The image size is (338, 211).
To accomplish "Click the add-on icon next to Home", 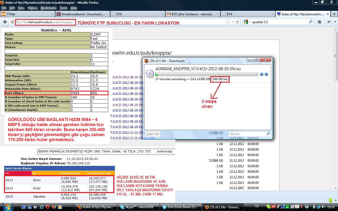I will click(x=329, y=22).
